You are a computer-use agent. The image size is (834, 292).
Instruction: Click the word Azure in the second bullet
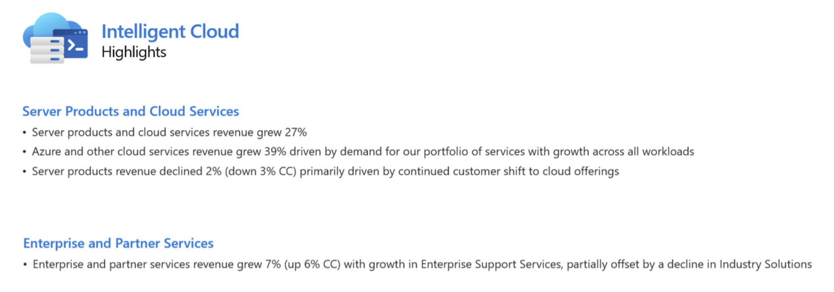coord(46,151)
